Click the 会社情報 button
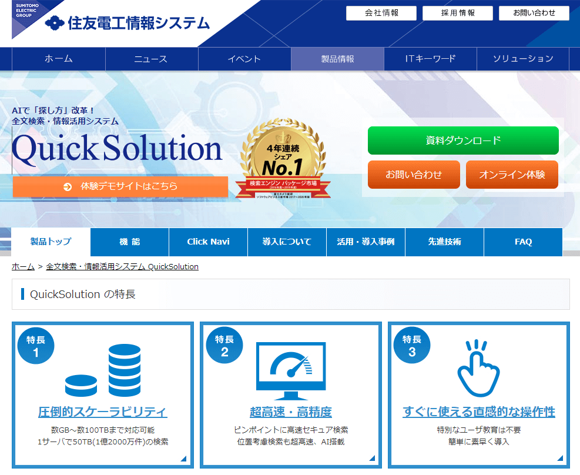 (381, 13)
